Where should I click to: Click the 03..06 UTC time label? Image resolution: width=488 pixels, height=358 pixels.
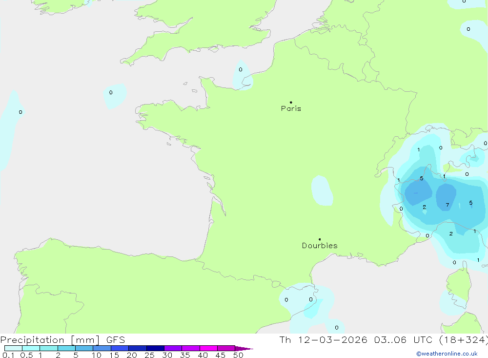[x=403, y=339]
